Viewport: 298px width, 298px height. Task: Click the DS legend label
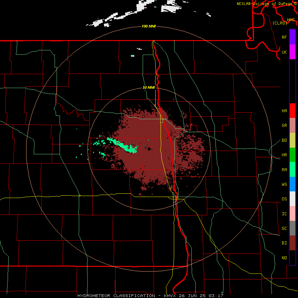pos(284,199)
